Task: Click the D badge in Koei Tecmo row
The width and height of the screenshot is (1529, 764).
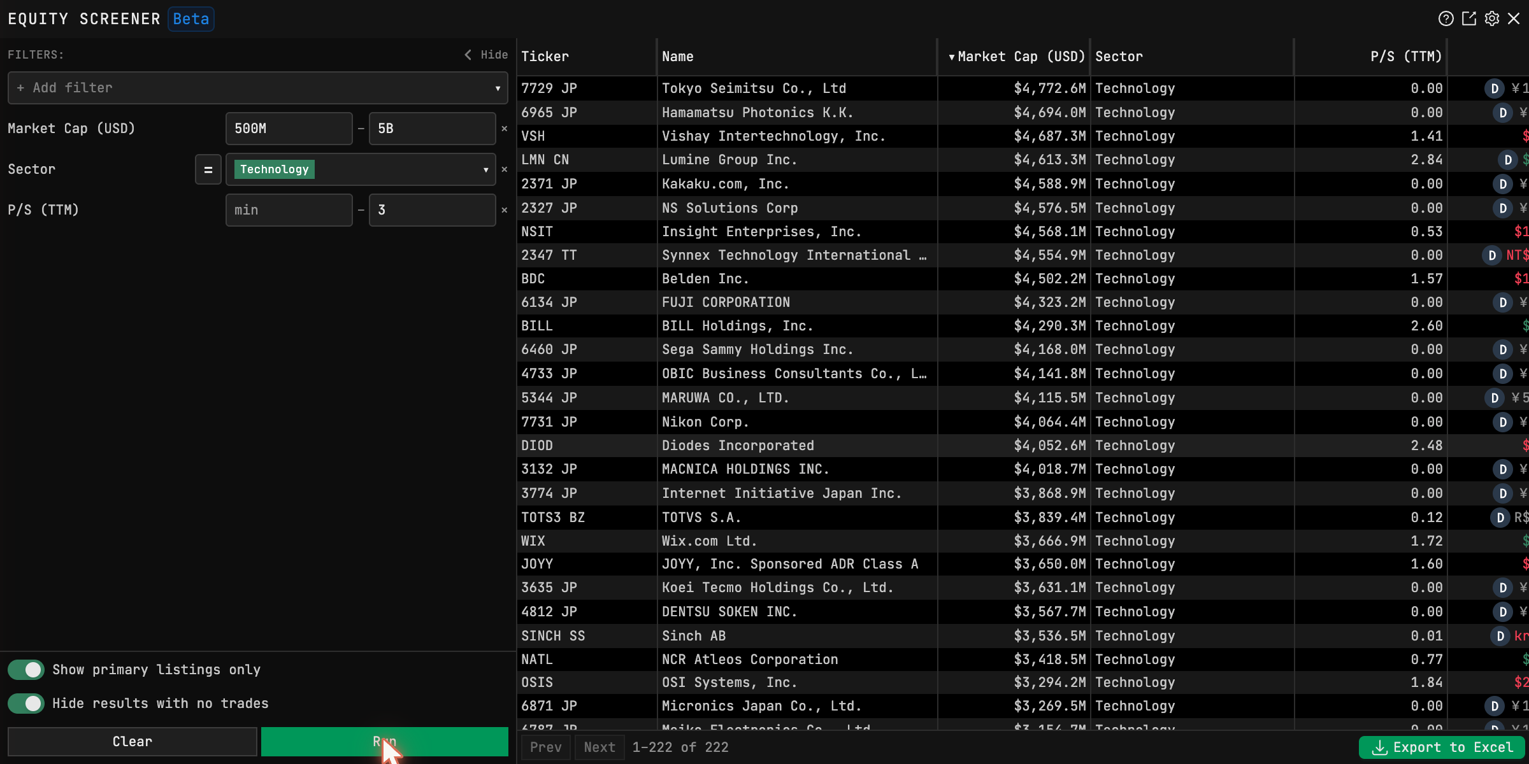Action: 1503,588
